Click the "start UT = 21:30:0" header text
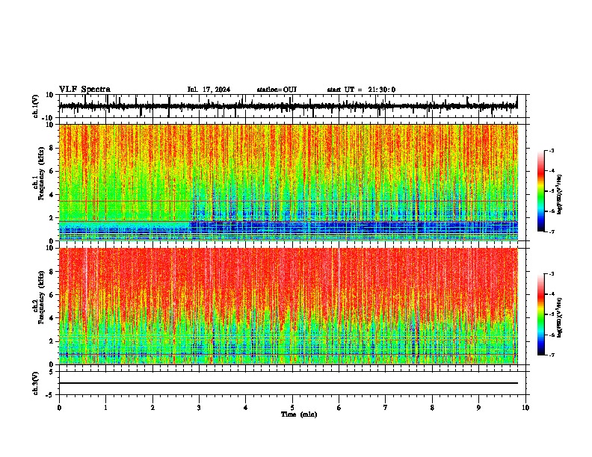 361,90
